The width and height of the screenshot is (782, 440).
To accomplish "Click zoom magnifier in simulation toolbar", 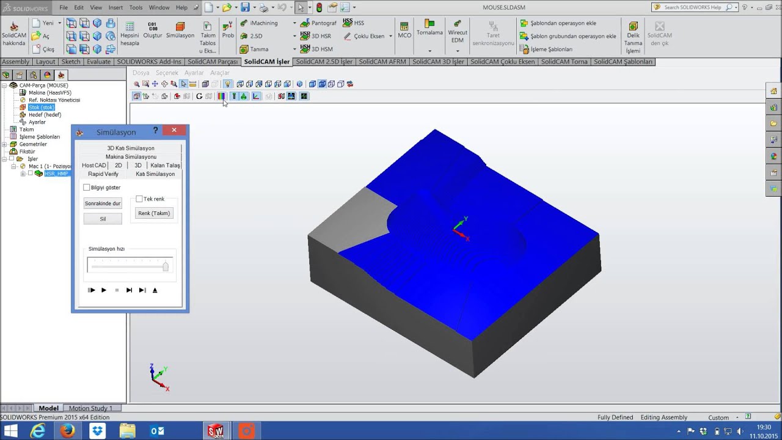I will (137, 84).
